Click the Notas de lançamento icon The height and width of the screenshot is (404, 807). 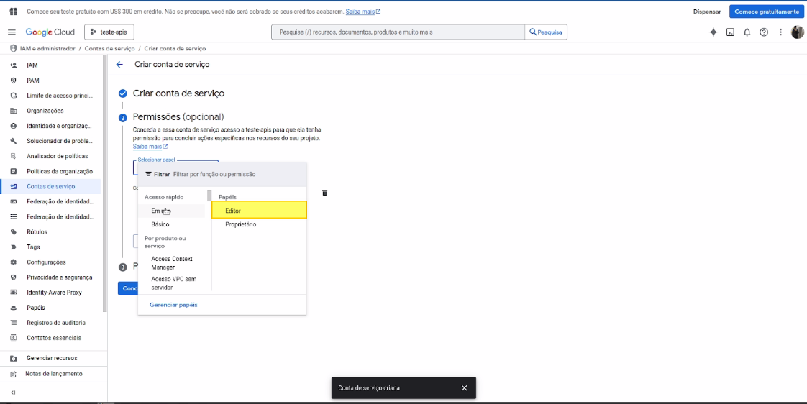[14, 374]
